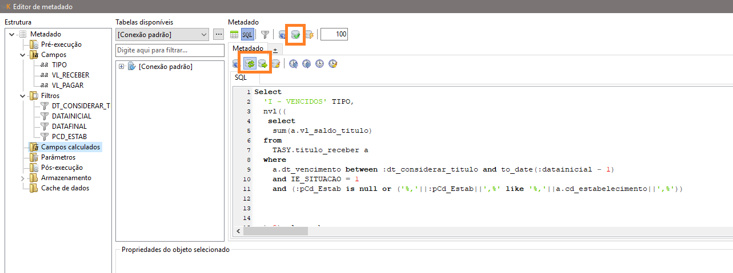
Task: Click 'sum(a.vl_saldo_titulo)' in SQL line 5
Action: tap(322, 131)
